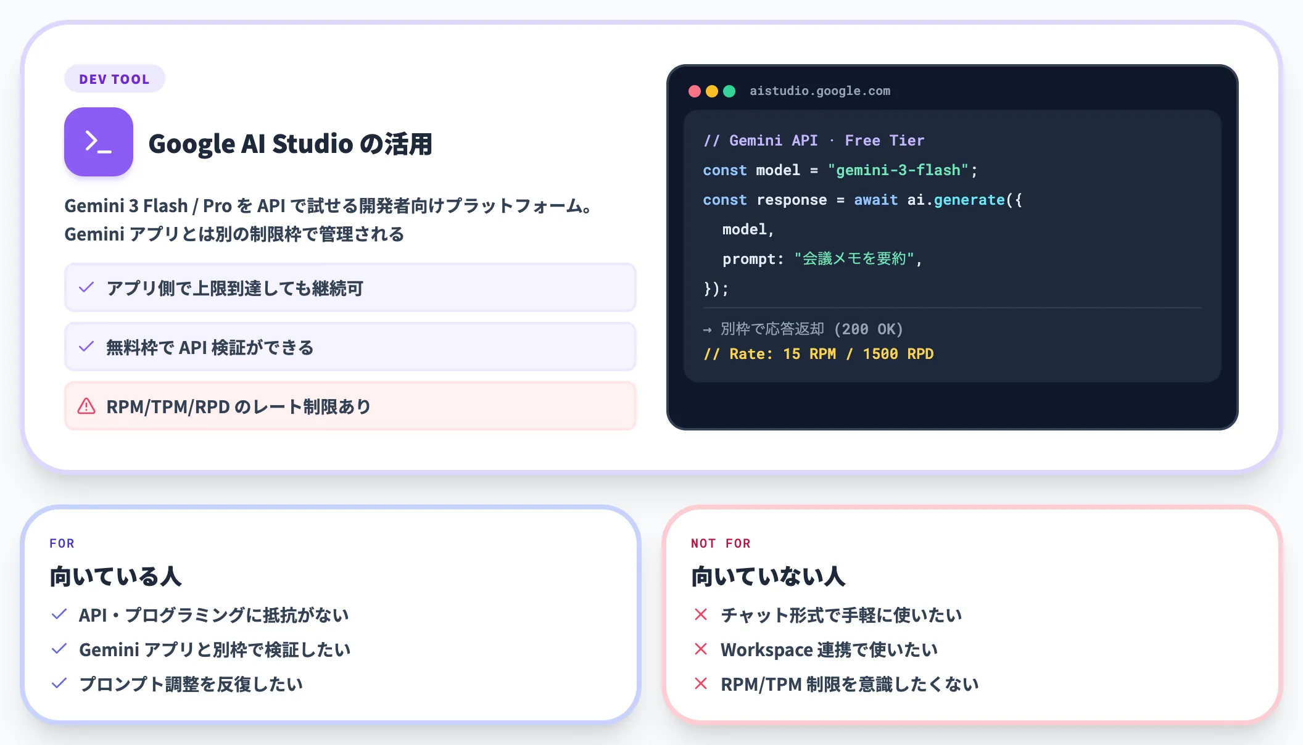Click checkmark next to Gemini アプリと別枠で検証したい
The width and height of the screenshot is (1303, 745).
click(59, 649)
